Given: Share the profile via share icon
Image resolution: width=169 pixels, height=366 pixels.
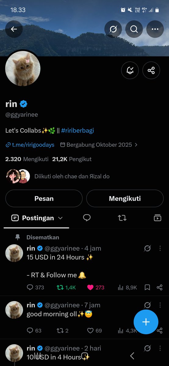Looking at the screenshot, I should tap(151, 70).
